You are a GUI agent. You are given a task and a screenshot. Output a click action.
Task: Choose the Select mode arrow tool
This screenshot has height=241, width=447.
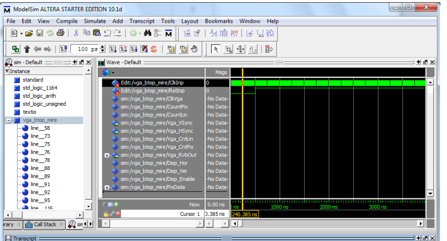(x=215, y=50)
